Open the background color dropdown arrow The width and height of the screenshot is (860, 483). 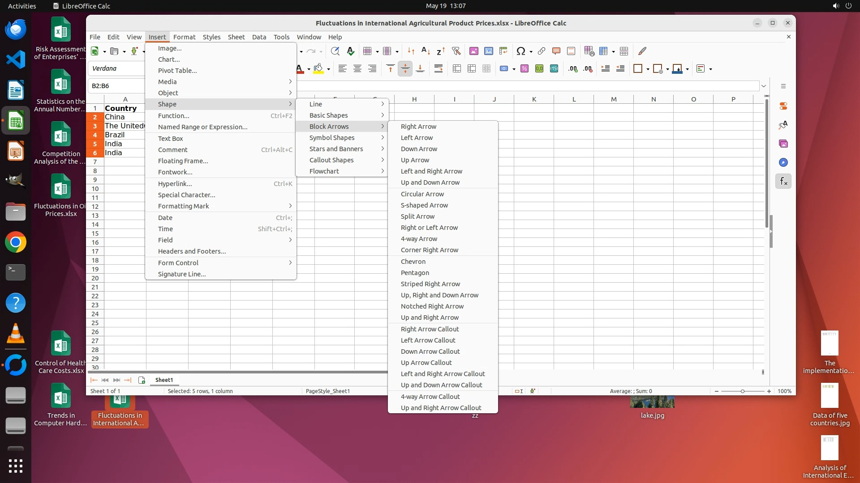click(328, 69)
